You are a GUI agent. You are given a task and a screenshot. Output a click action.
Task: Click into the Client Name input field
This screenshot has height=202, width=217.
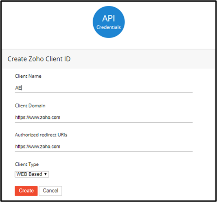click(104, 88)
